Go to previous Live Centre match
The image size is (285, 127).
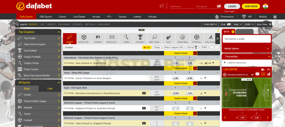pos(225,118)
